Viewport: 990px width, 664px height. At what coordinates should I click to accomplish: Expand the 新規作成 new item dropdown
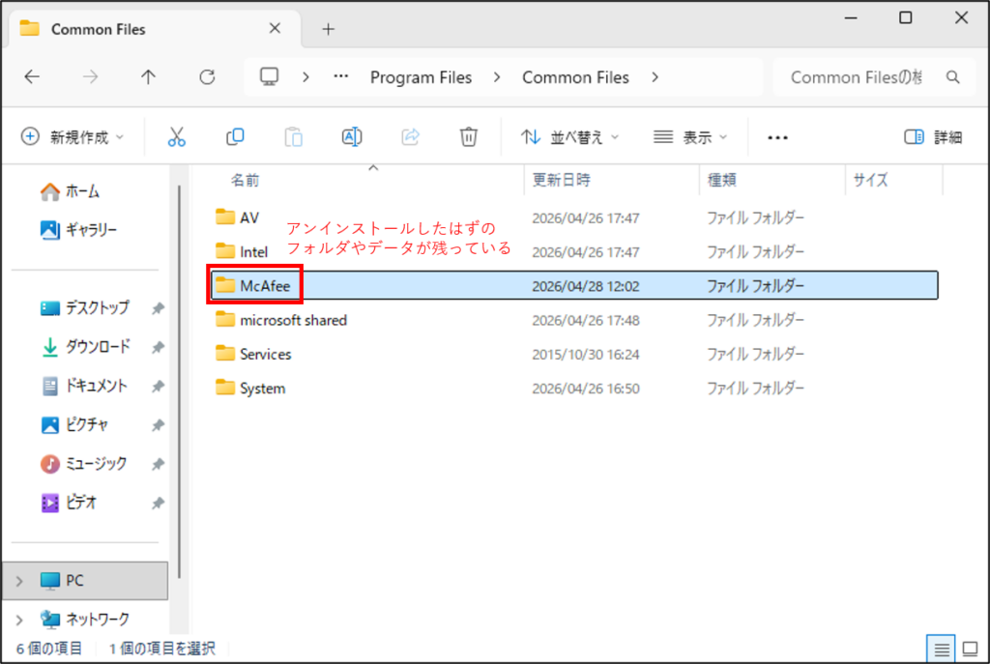73,136
